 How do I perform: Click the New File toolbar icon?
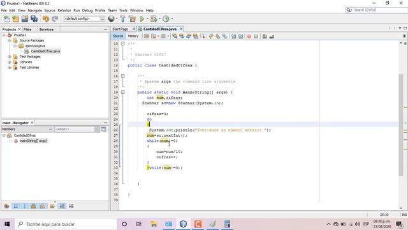pyautogui.click(x=7, y=19)
